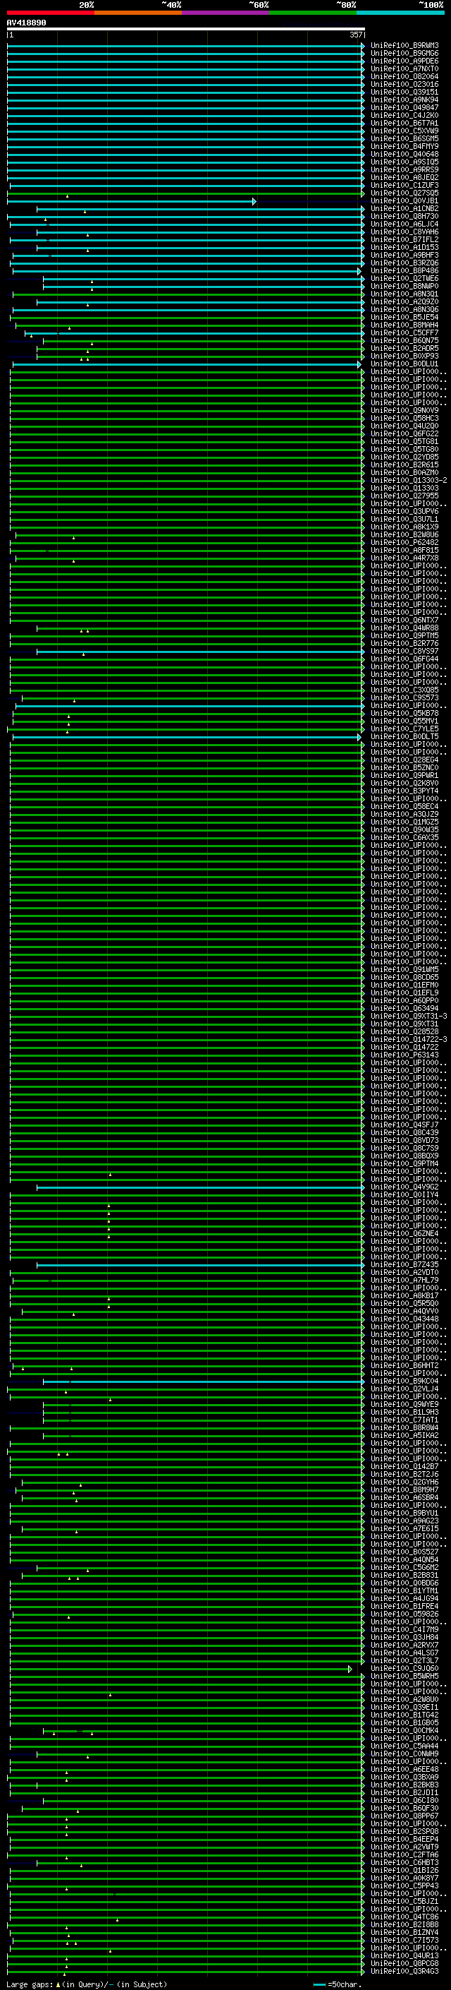Open hit UniRef100_B9RWM3
The height and width of the screenshot is (1990, 451).
404,46
